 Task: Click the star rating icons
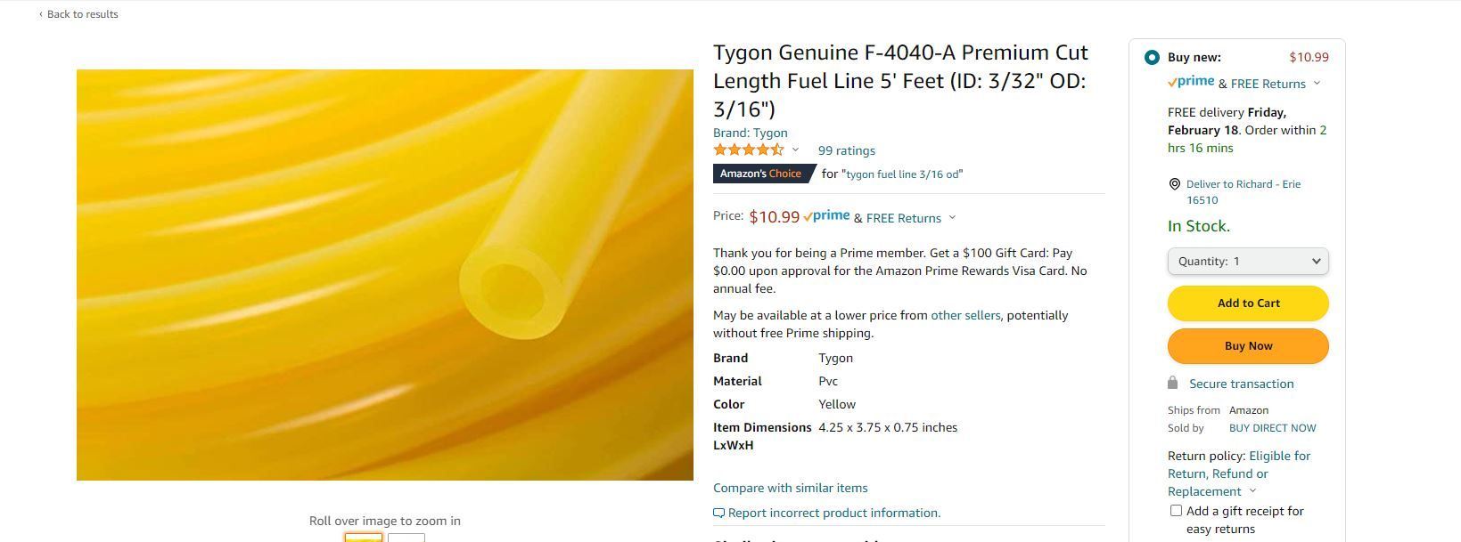click(x=748, y=150)
